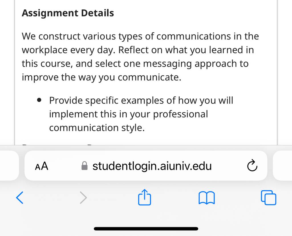Viewport: 292px width, 236px height.
Task: Click the 'Provide specific examples' list item
Action: pyautogui.click(x=141, y=114)
